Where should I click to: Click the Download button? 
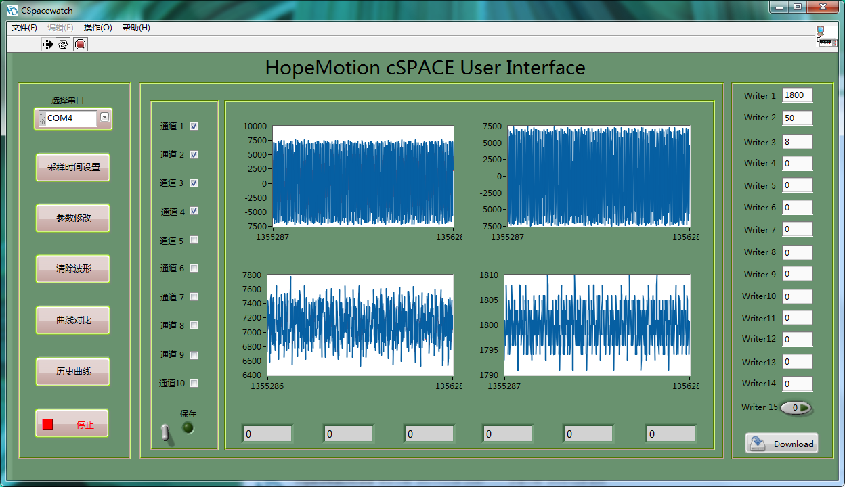(x=782, y=443)
